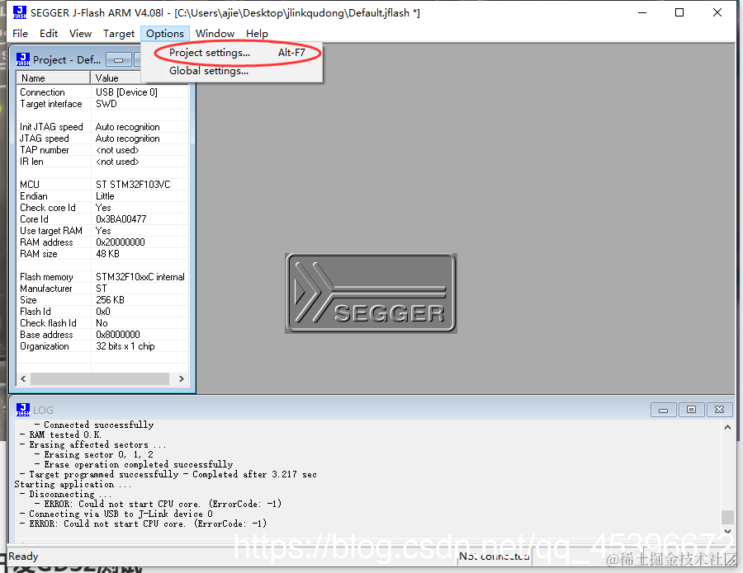Minimize the LOG panel

pyautogui.click(x=664, y=410)
